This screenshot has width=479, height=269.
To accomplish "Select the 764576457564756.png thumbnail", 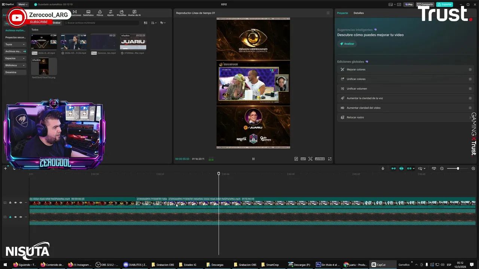I will click(x=44, y=66).
